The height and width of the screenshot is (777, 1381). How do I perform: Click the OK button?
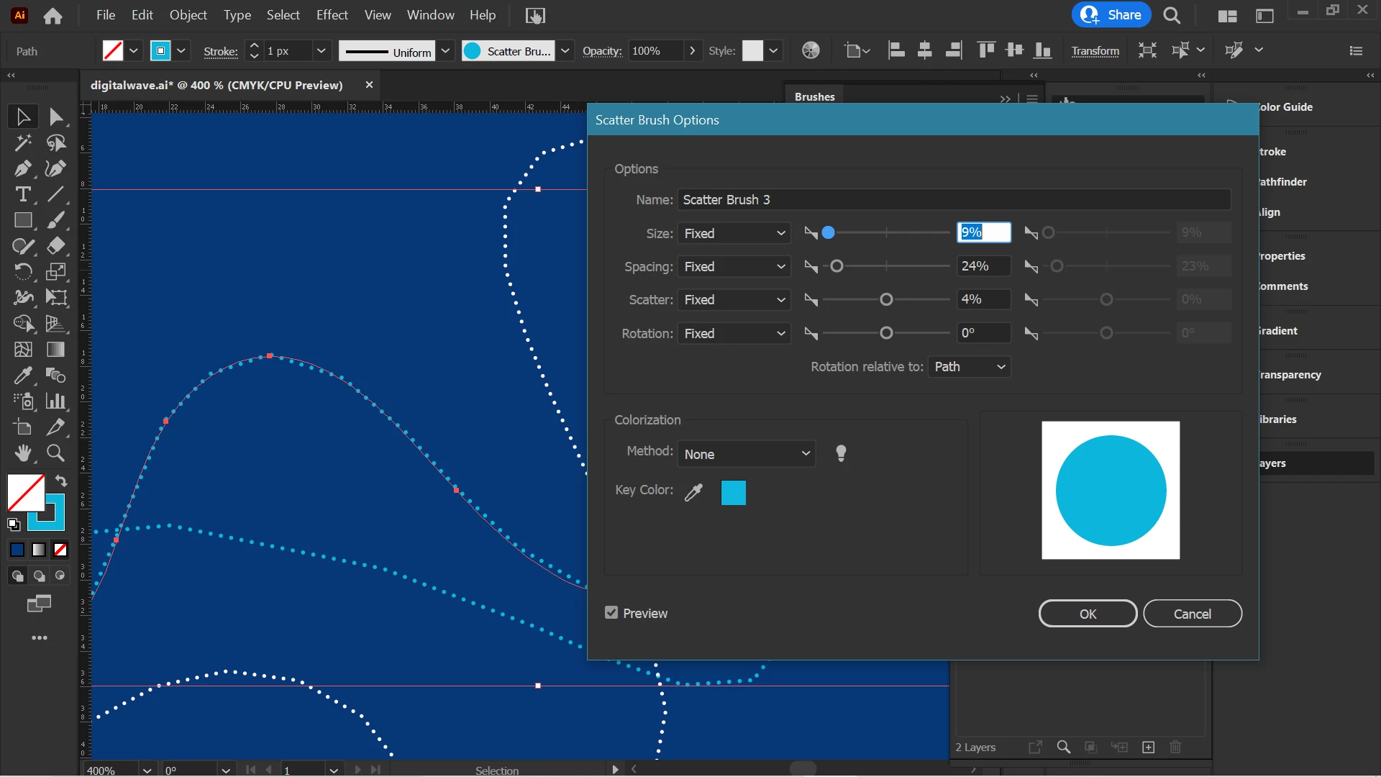pyautogui.click(x=1088, y=614)
